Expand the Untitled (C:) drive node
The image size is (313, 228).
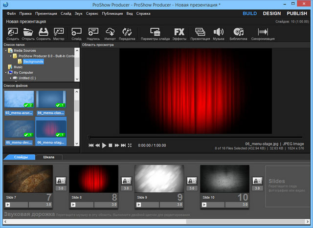(10, 78)
